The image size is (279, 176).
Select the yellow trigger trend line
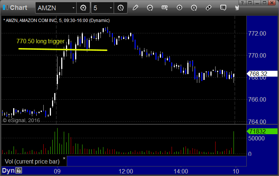click(x=63, y=49)
